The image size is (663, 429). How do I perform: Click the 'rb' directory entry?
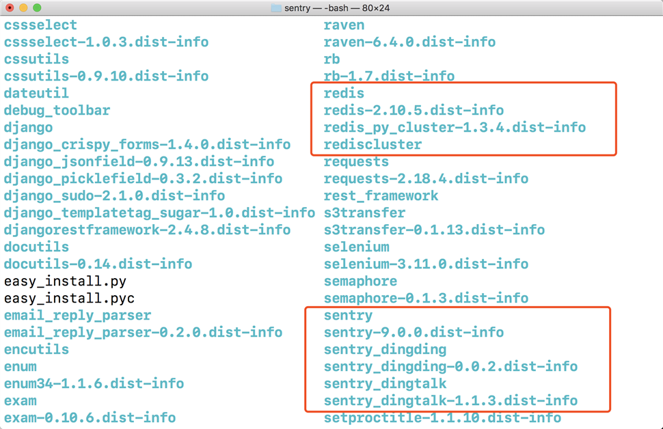coord(332,59)
